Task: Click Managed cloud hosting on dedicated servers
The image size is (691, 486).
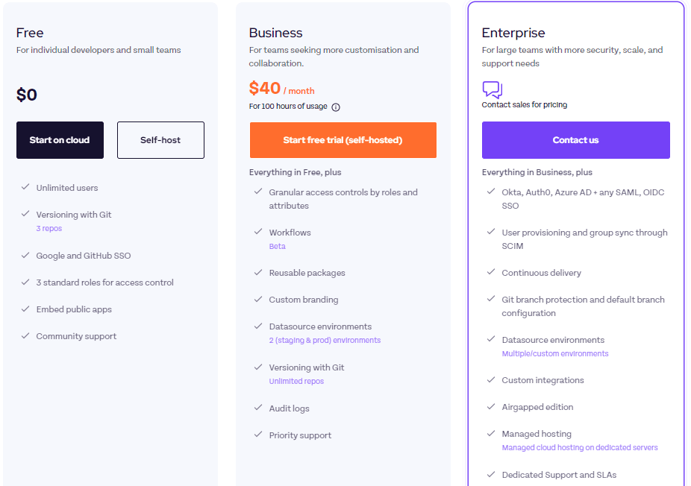Action: tap(580, 447)
